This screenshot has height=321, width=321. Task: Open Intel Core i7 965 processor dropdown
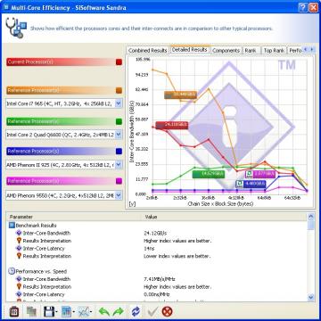click(x=119, y=103)
